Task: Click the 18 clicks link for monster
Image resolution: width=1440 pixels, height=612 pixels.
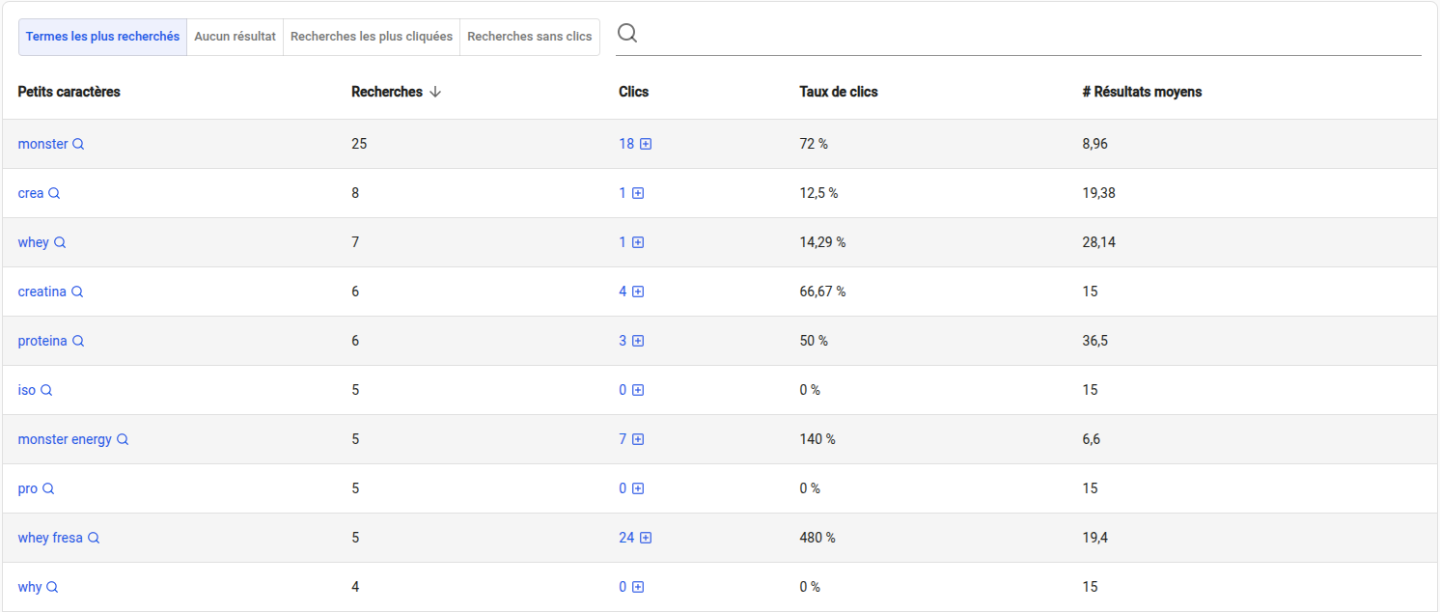Action: coord(626,144)
